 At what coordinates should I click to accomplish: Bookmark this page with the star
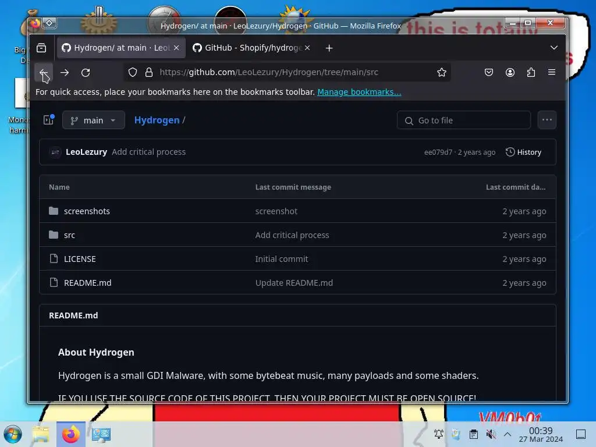441,72
